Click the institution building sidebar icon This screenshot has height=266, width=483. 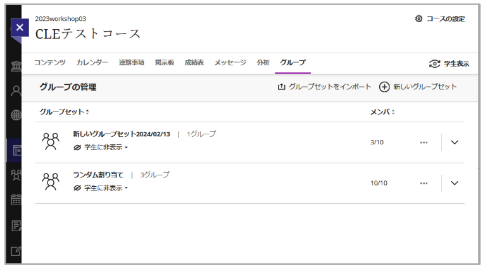[x=16, y=66]
